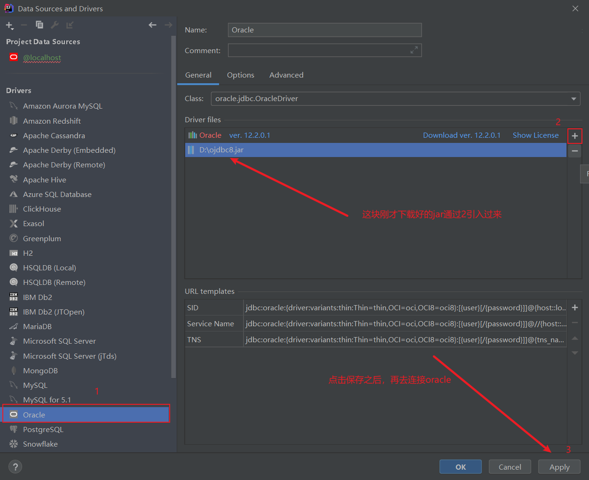This screenshot has height=480, width=589.
Task: Click the Apply button
Action: 559,466
